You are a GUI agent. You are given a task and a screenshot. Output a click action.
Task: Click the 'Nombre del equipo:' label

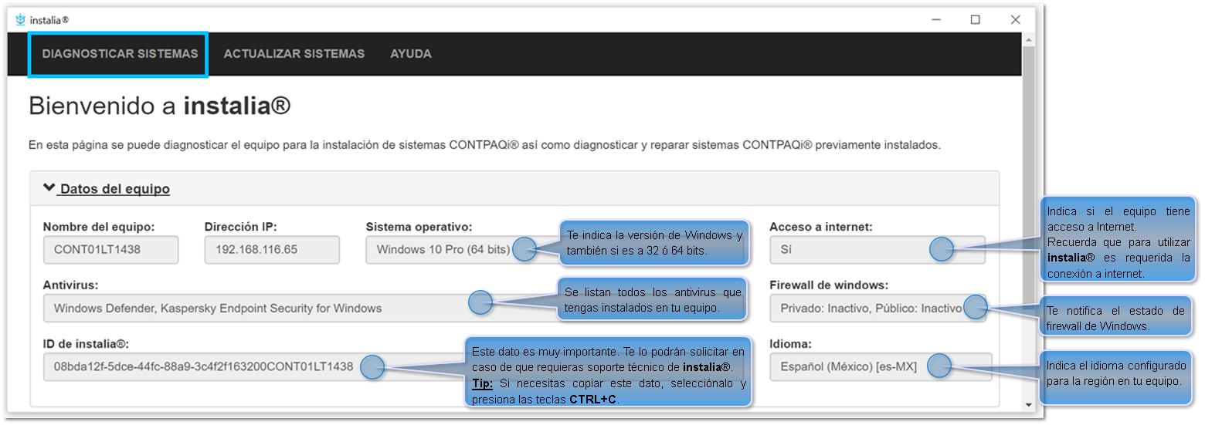tap(99, 227)
